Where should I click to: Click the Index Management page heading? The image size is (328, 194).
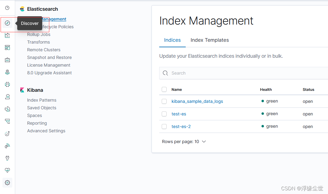point(206,21)
